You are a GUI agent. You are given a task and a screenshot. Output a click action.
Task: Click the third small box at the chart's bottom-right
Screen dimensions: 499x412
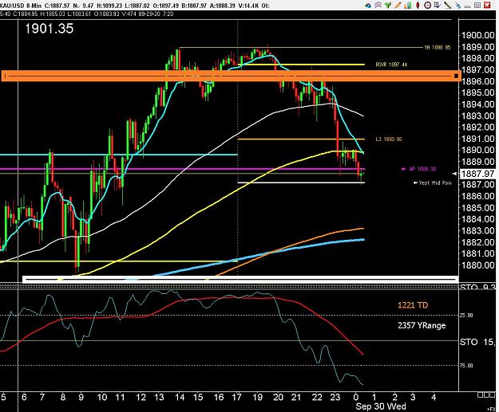click(491, 394)
